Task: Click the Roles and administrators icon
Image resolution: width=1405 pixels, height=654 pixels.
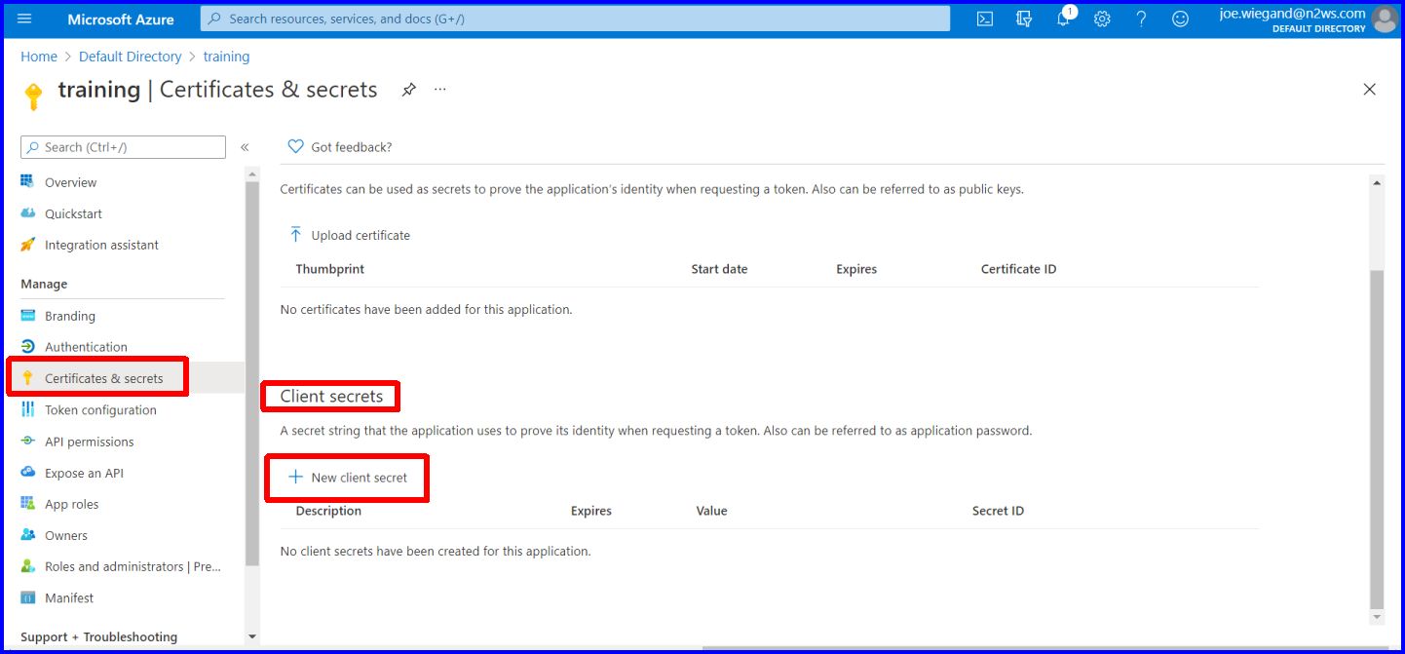Action: tap(27, 566)
